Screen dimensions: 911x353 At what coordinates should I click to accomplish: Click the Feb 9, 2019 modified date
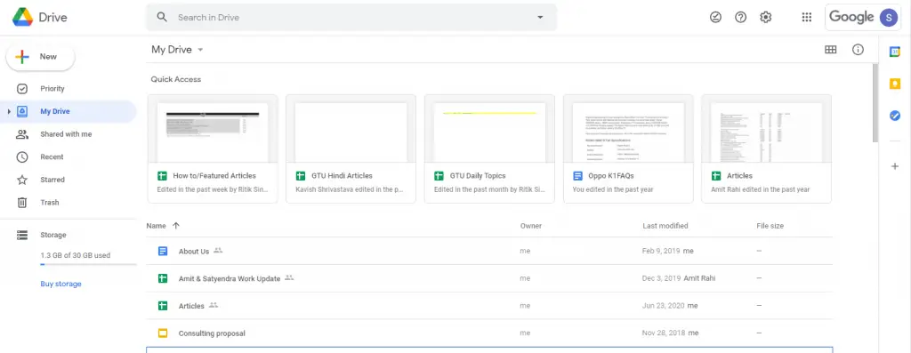click(x=661, y=252)
